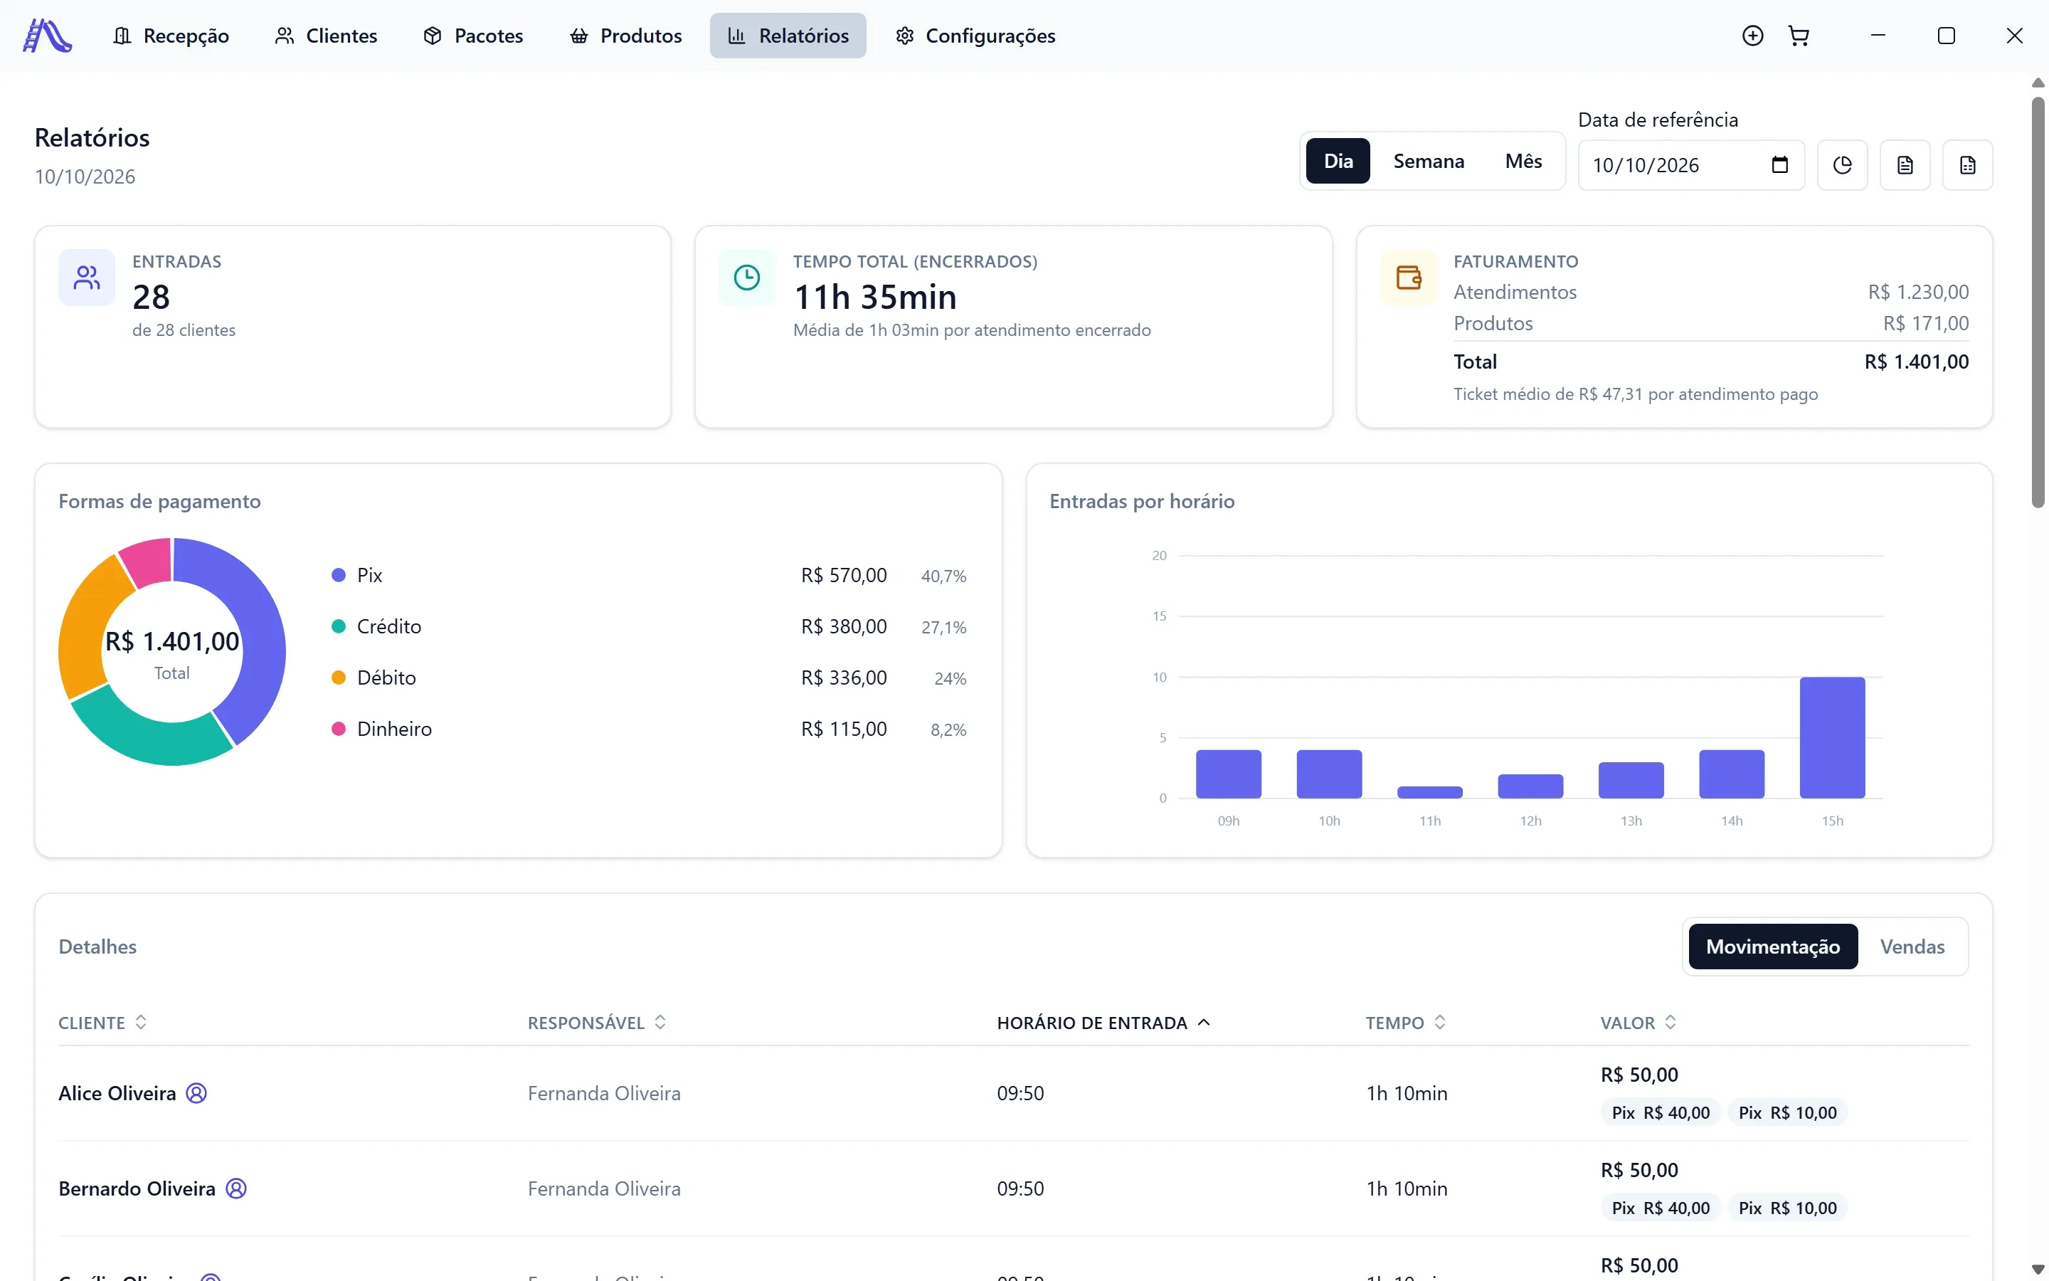Click the 11h bar in entries chart

click(x=1430, y=792)
